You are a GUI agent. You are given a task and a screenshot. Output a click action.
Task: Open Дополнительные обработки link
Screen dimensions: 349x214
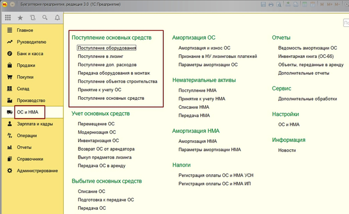tap(308, 98)
